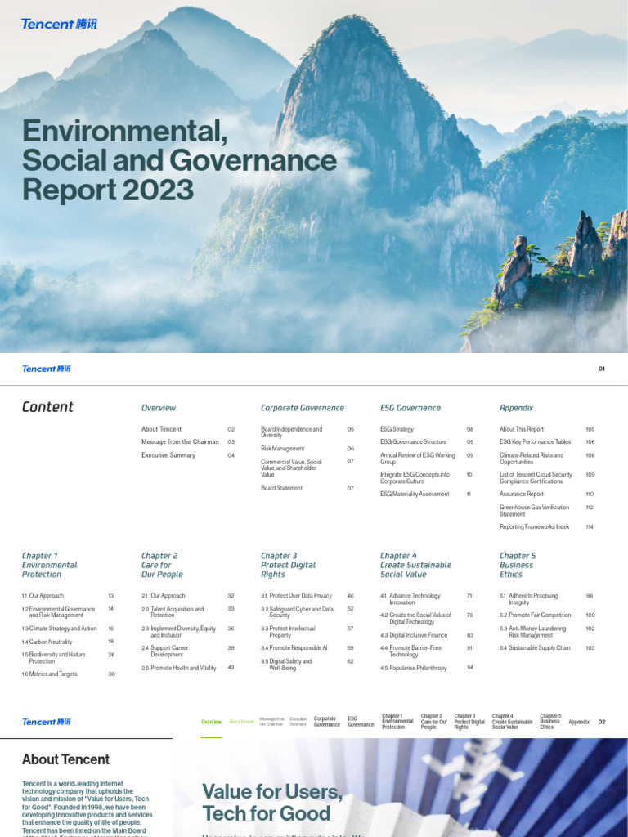Open 'Message from the Chairman' contents entry
The height and width of the screenshot is (837, 628).
(x=180, y=442)
